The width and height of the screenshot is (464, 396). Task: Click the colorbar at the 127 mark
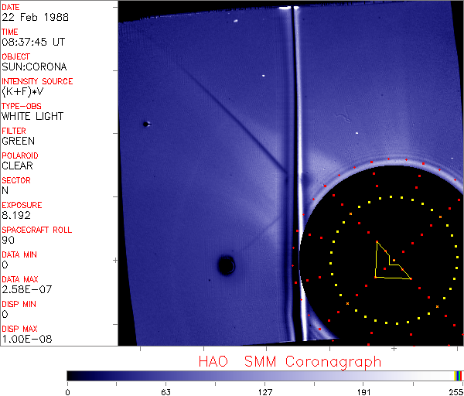(264, 375)
